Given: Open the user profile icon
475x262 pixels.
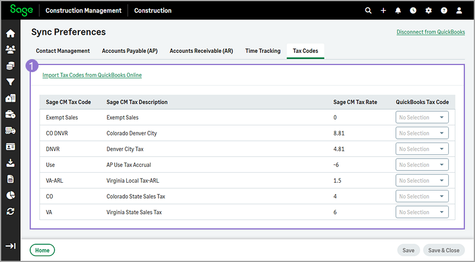Looking at the screenshot, I should click(459, 11).
